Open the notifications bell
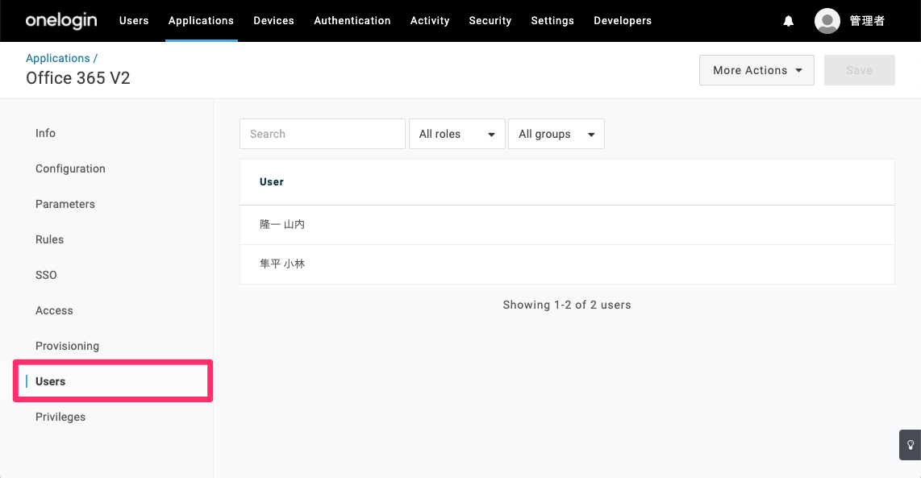This screenshot has height=478, width=921. [788, 21]
